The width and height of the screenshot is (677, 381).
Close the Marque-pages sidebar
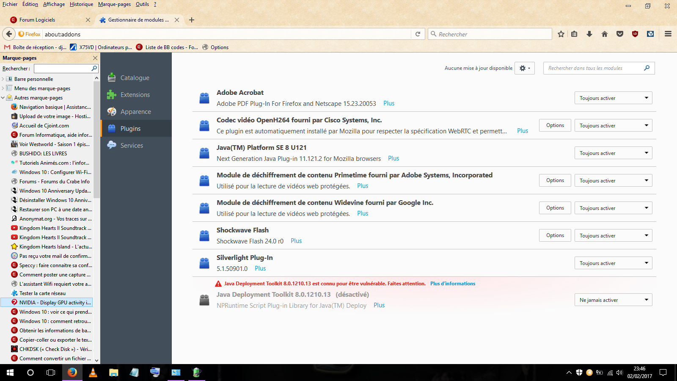95,58
